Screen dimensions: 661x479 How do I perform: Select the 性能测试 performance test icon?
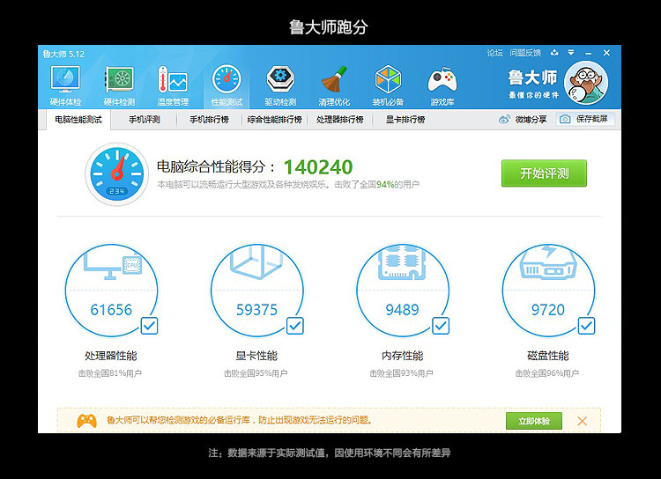pyautogui.click(x=227, y=86)
